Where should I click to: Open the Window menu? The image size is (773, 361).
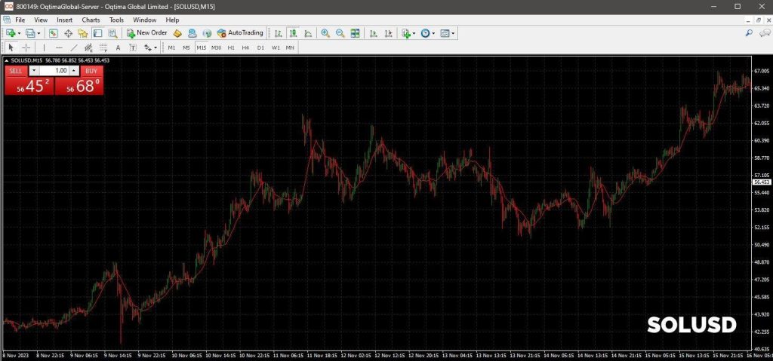[x=144, y=20]
